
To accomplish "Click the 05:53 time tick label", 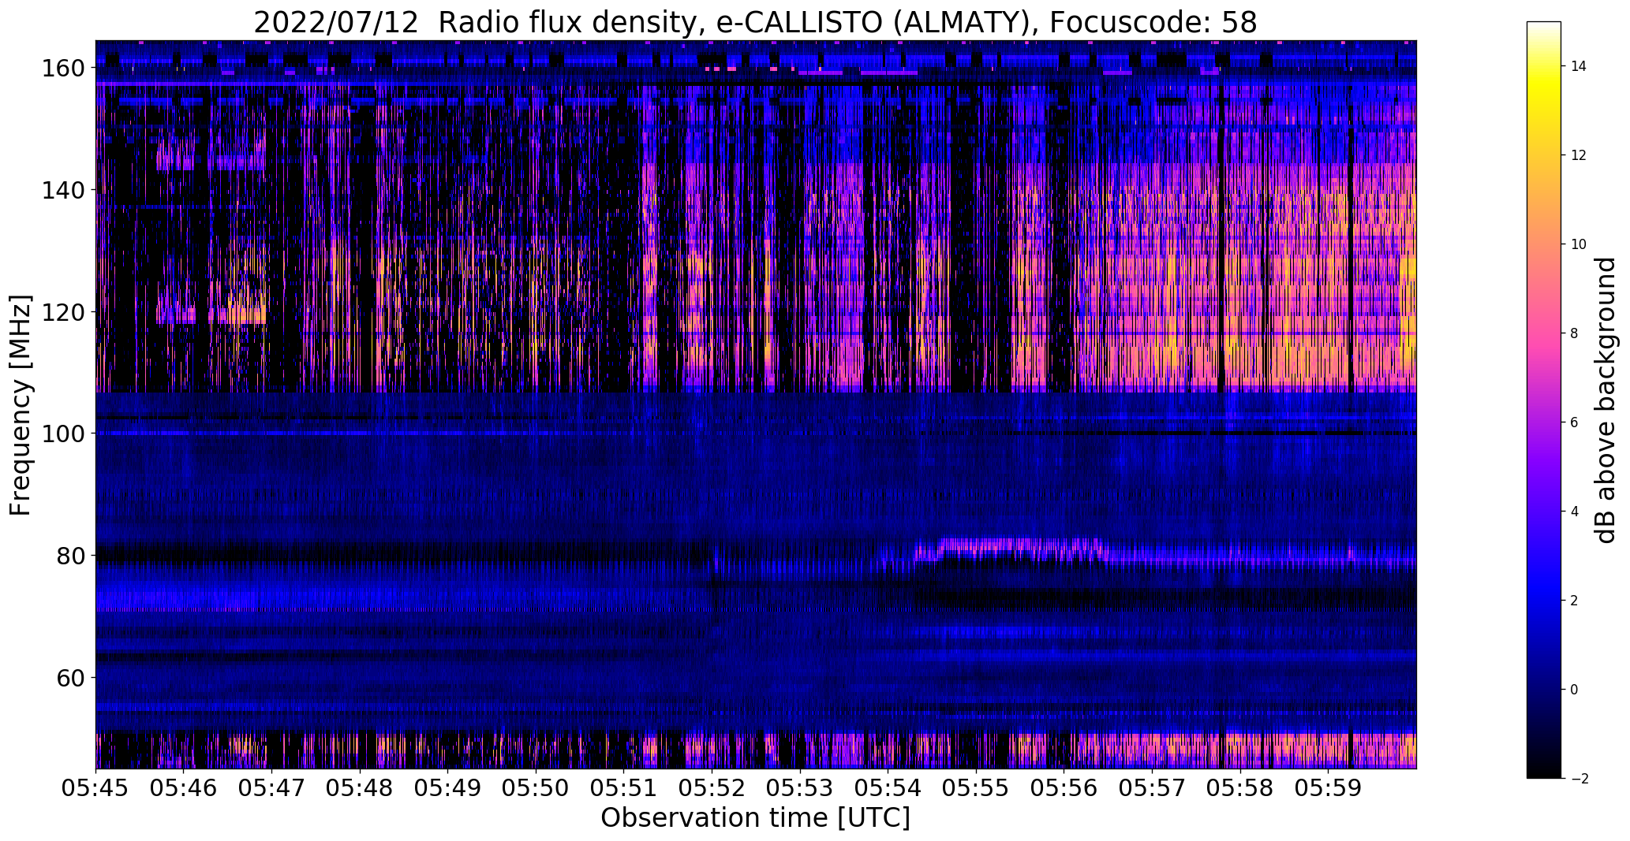I will click(x=800, y=788).
